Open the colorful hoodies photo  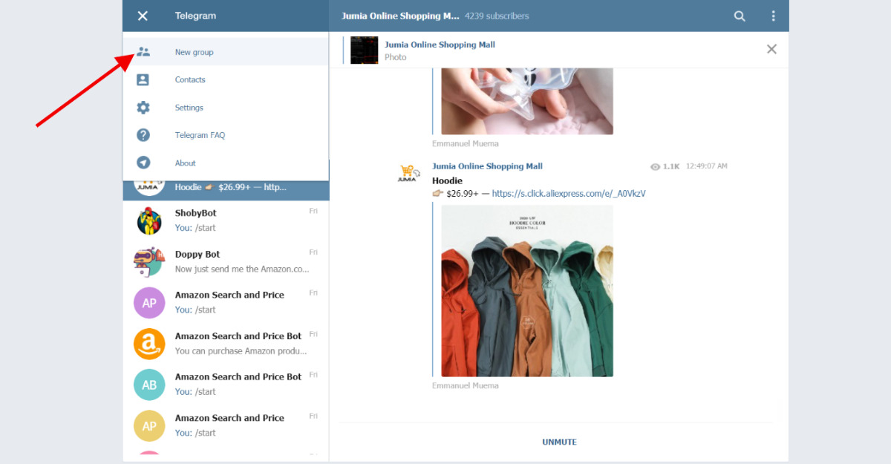click(527, 291)
